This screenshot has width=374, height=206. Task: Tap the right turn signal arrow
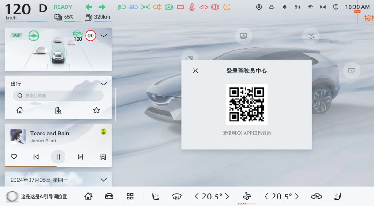[x=102, y=7]
